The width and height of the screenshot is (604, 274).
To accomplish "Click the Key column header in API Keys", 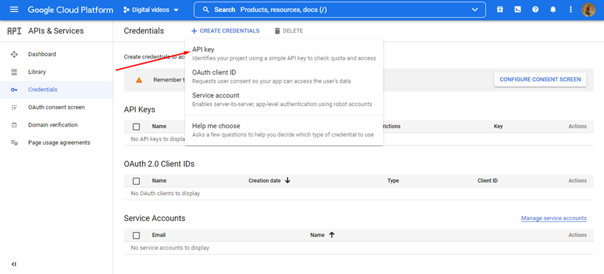I will pos(498,126).
